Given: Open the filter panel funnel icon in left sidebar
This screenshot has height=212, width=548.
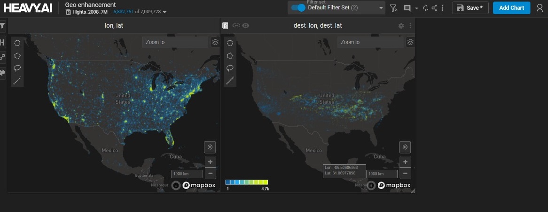Looking at the screenshot, I should coord(2,26).
